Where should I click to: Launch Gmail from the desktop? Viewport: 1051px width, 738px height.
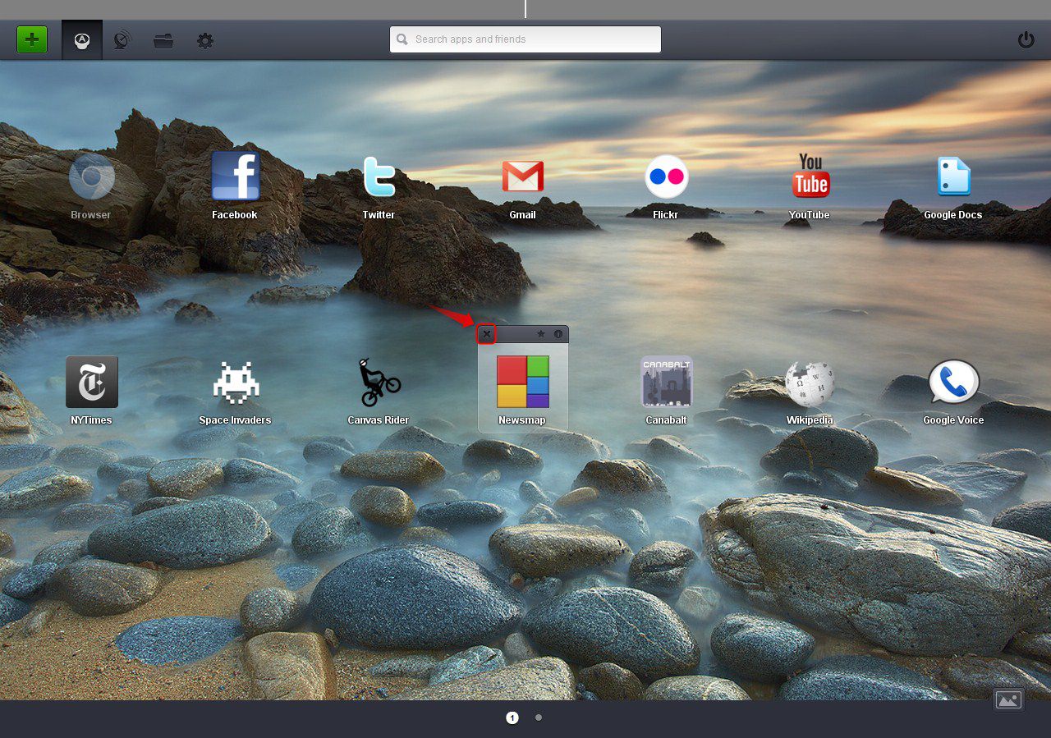point(522,176)
